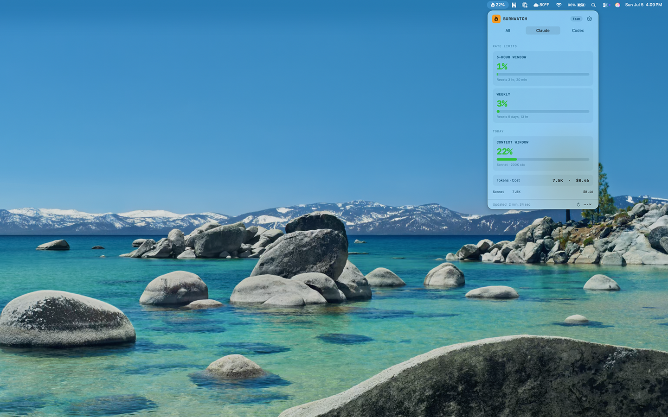Viewport: 668px width, 417px height.
Task: Click the Burnwatch 22% menu bar item
Action: point(497,5)
